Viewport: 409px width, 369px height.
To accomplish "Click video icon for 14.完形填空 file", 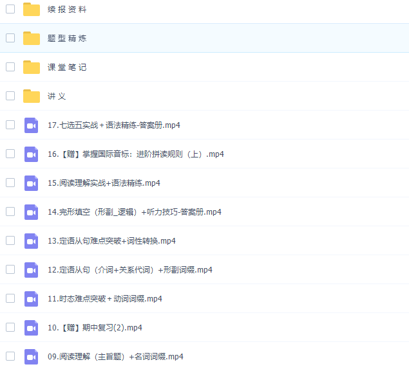I will [x=32, y=212].
